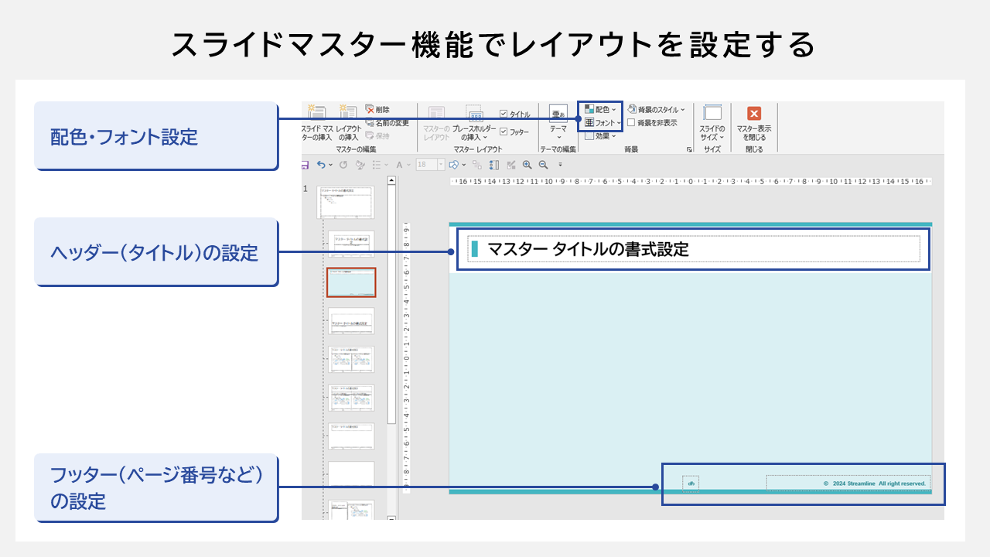Image resolution: width=990 pixels, height=557 pixels.
Task: Click the Undo arrow icon
Action: click(321, 165)
